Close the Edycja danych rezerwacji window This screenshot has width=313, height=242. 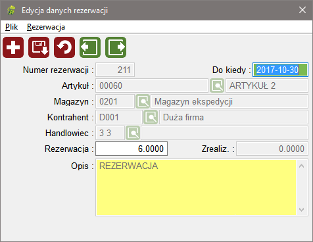[x=302, y=10]
